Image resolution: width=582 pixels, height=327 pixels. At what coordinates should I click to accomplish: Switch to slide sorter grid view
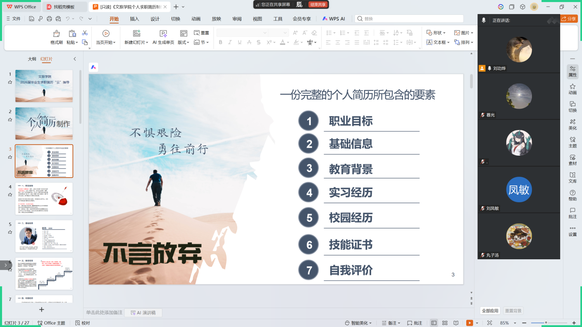pyautogui.click(x=445, y=323)
